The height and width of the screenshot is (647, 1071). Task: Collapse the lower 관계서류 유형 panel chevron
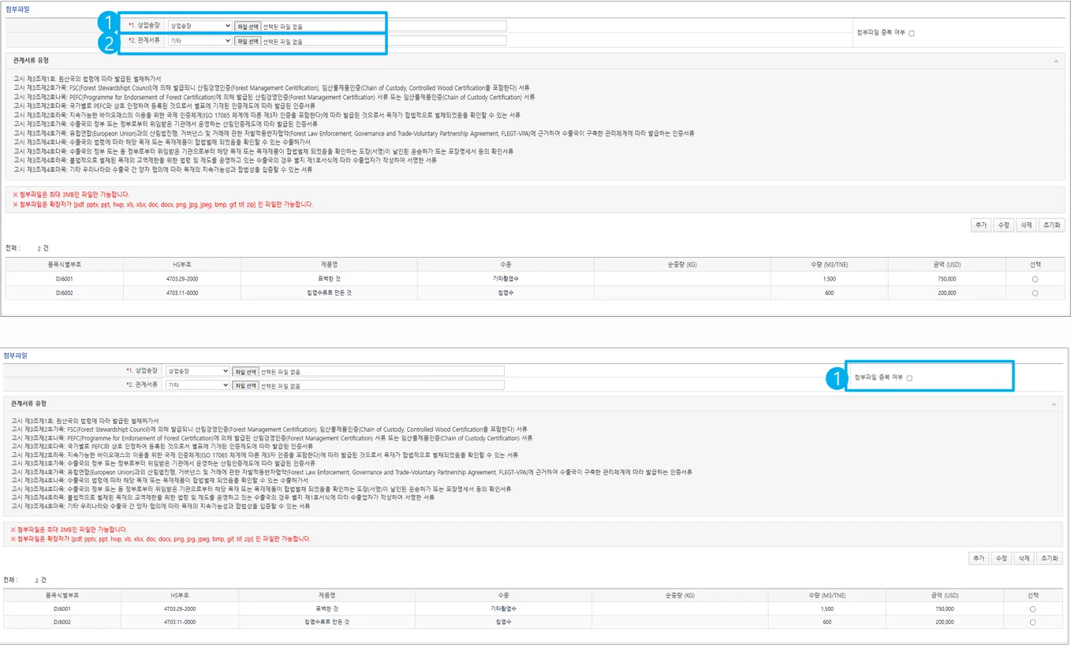(1053, 404)
